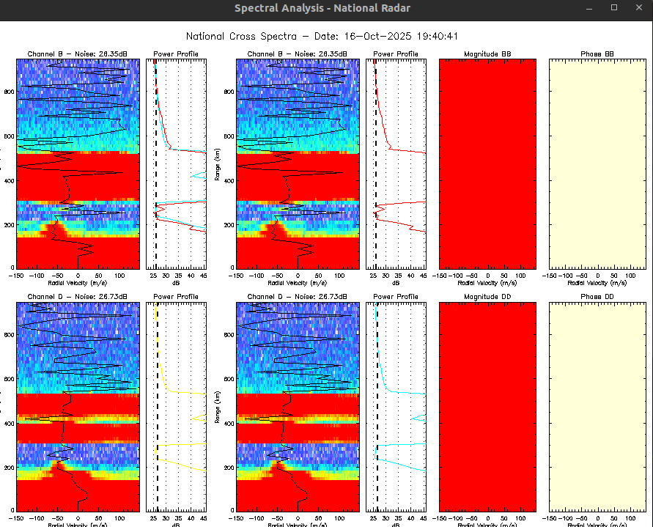Click the "Phase DD" plot title
The image size is (653, 527).
pyautogui.click(x=597, y=297)
